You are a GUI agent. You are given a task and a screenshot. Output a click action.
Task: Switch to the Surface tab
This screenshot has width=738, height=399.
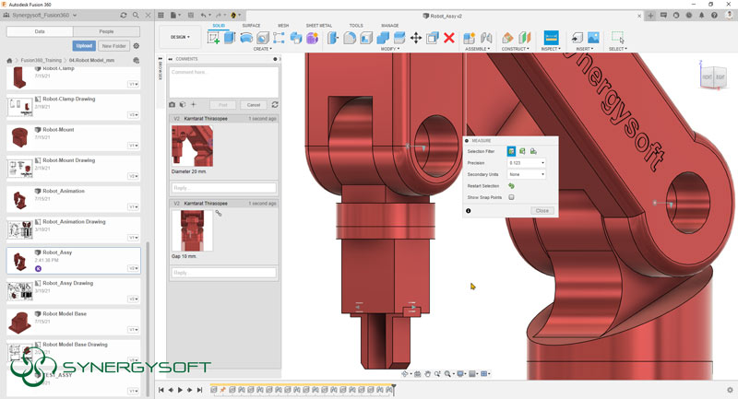(x=251, y=26)
